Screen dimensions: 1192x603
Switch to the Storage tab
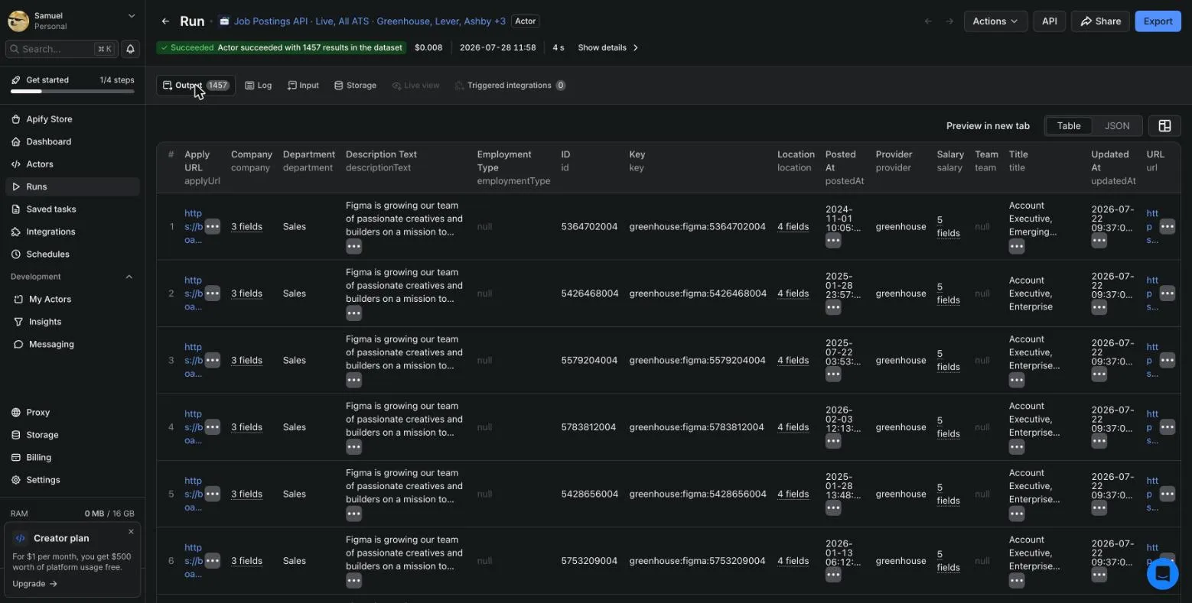(x=355, y=86)
